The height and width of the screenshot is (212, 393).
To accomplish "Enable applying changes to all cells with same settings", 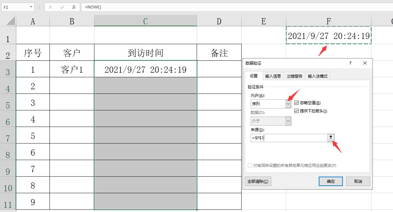I will point(249,165).
